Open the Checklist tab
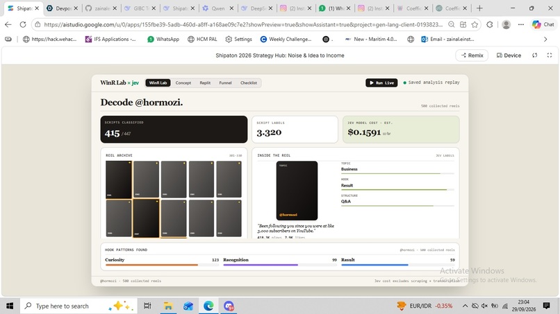This screenshot has width=560, height=314. click(x=249, y=82)
